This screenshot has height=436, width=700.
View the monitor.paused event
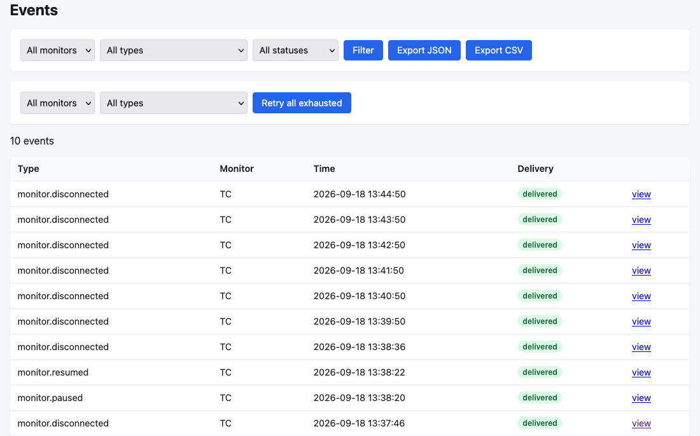641,398
